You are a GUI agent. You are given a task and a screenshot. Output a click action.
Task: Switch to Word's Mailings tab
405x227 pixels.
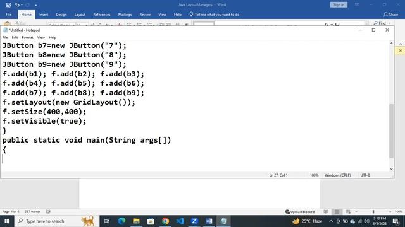point(125,15)
